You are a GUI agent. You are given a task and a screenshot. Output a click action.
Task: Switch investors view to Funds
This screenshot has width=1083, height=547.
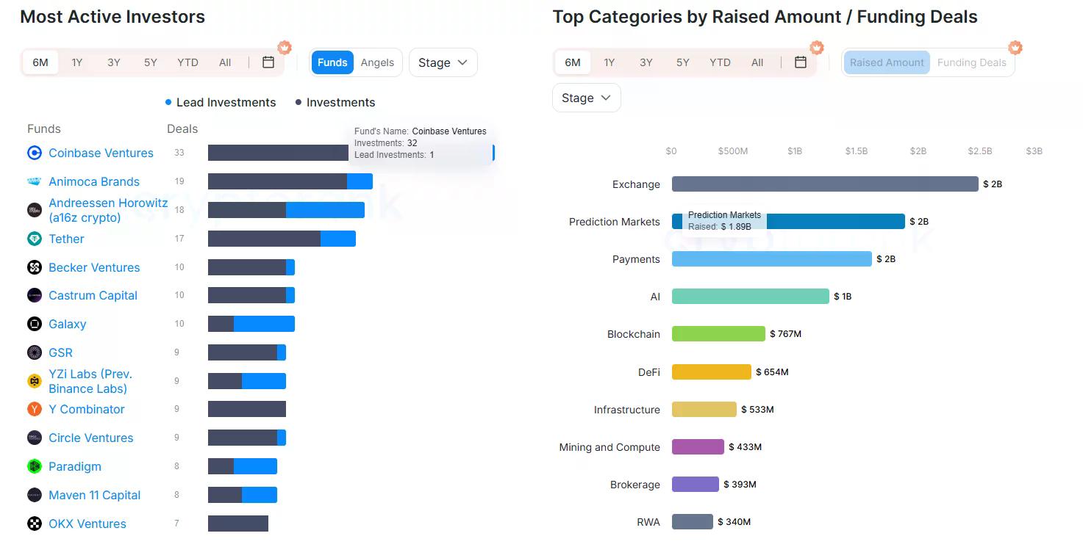click(x=332, y=62)
